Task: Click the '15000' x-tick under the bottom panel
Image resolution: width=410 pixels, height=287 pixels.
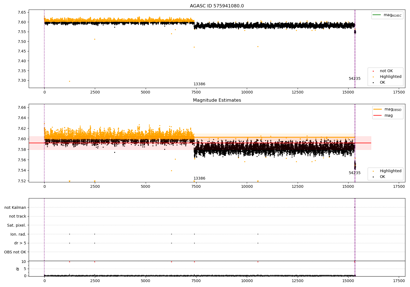Action: (348, 281)
